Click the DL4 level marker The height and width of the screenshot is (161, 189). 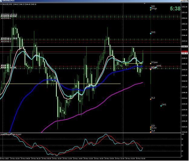click(151, 132)
